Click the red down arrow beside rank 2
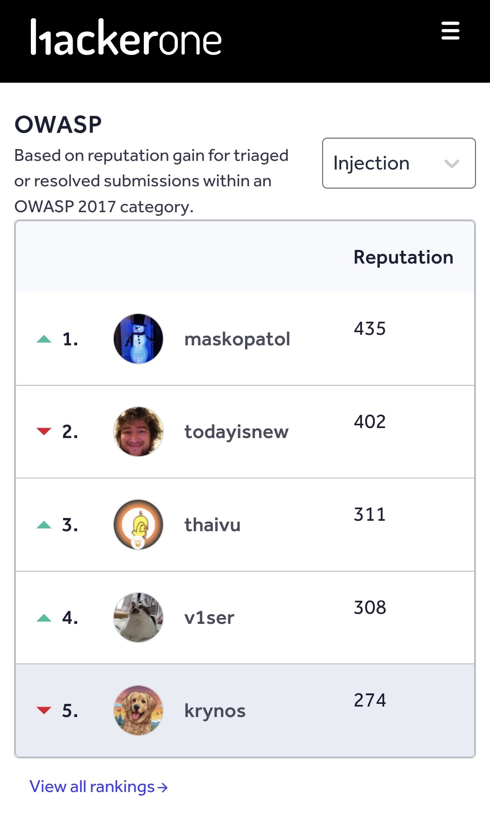This screenshot has width=490, height=822. (x=44, y=431)
